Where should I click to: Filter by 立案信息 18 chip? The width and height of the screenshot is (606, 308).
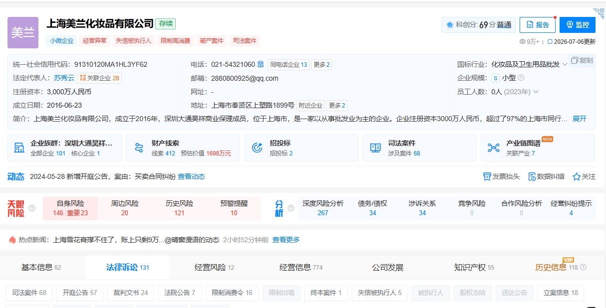pyautogui.click(x=561, y=293)
